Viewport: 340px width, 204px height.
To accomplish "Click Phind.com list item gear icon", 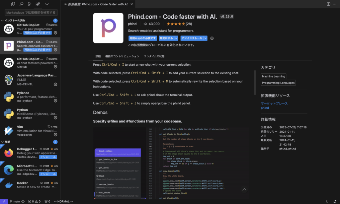I will (x=55, y=50).
